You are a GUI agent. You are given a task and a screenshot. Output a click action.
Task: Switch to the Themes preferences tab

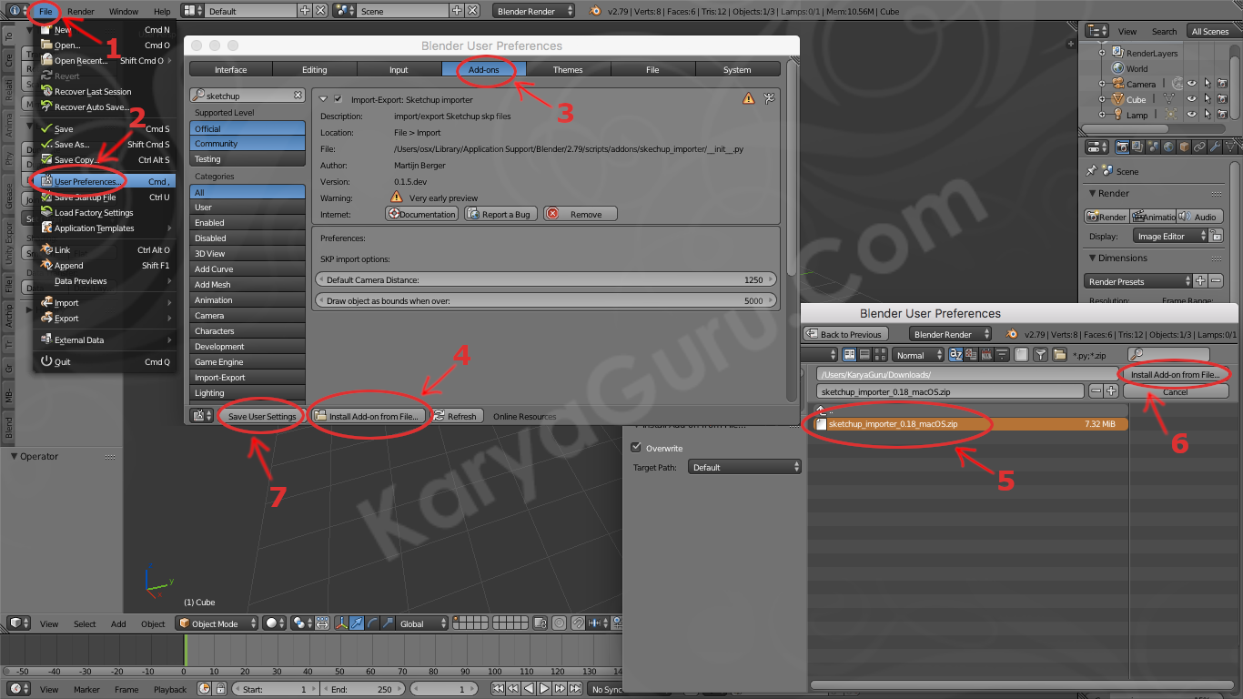click(x=568, y=69)
